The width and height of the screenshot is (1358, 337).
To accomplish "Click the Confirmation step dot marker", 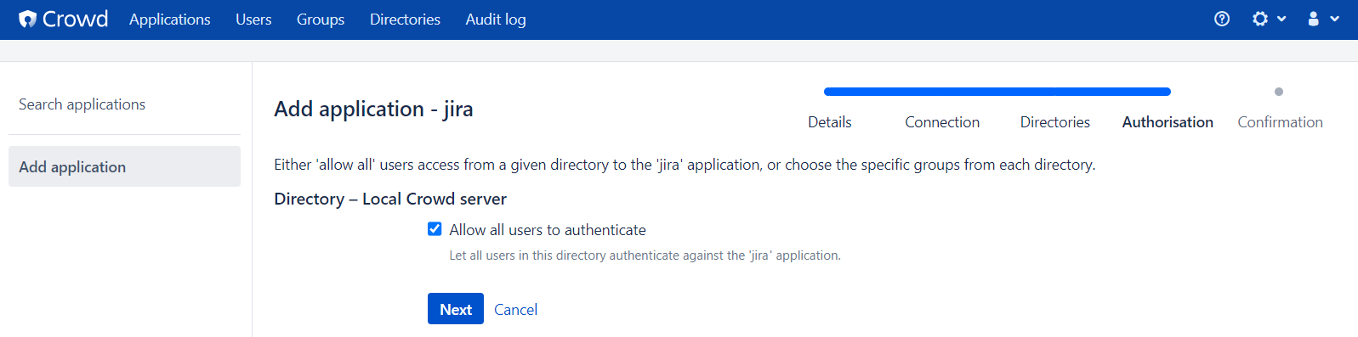I will coord(1279,92).
